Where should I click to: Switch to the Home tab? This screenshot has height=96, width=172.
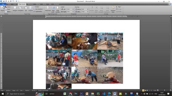click(x=9, y=4)
